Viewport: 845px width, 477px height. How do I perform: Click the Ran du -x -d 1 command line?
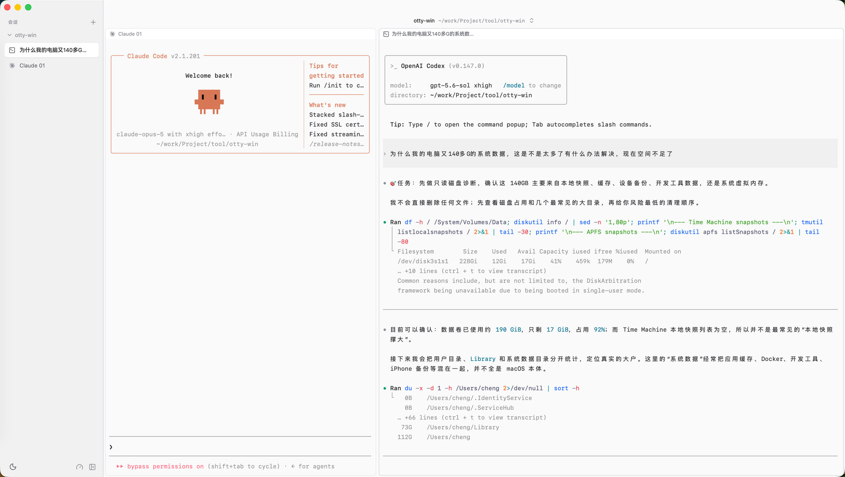click(x=485, y=389)
